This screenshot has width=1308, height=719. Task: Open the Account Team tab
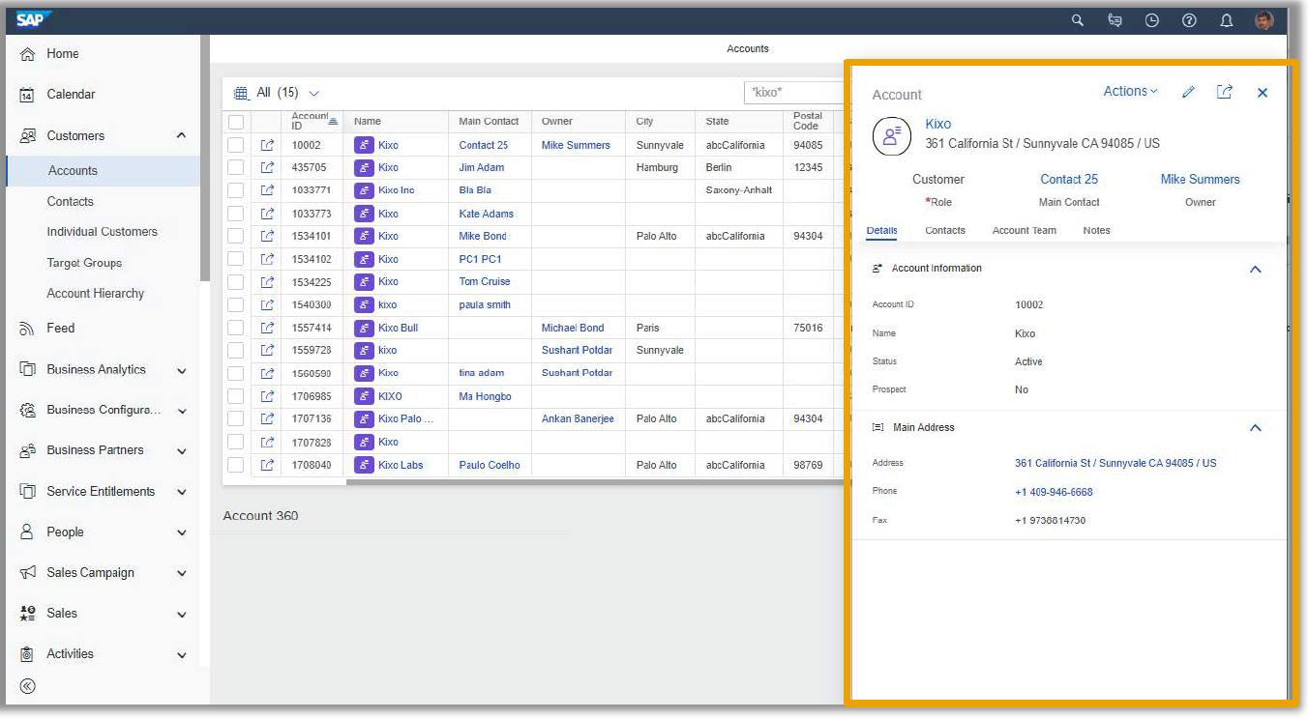coord(1024,230)
